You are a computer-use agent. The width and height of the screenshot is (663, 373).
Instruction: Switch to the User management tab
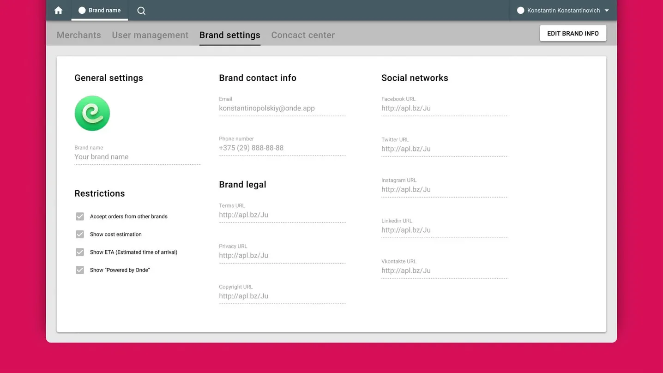click(150, 35)
